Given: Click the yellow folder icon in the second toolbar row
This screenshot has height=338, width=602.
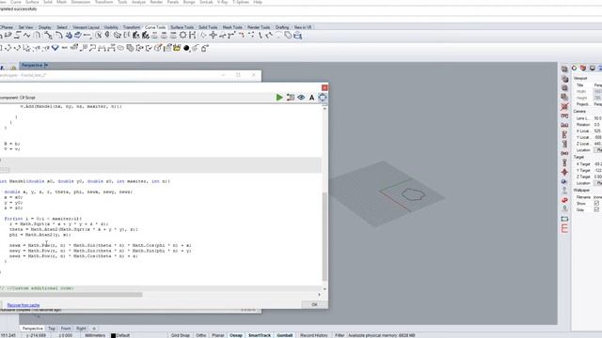Looking at the screenshot, I should click(x=177, y=48).
